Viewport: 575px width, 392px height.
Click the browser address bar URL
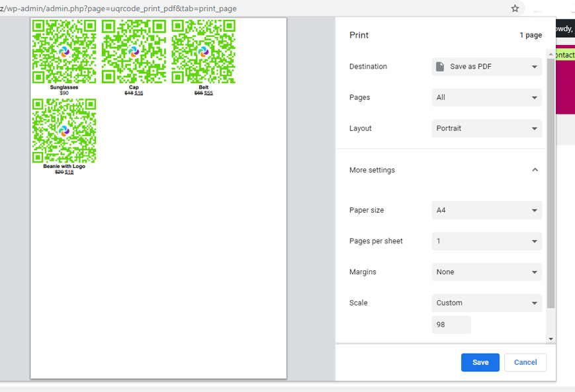(119, 9)
